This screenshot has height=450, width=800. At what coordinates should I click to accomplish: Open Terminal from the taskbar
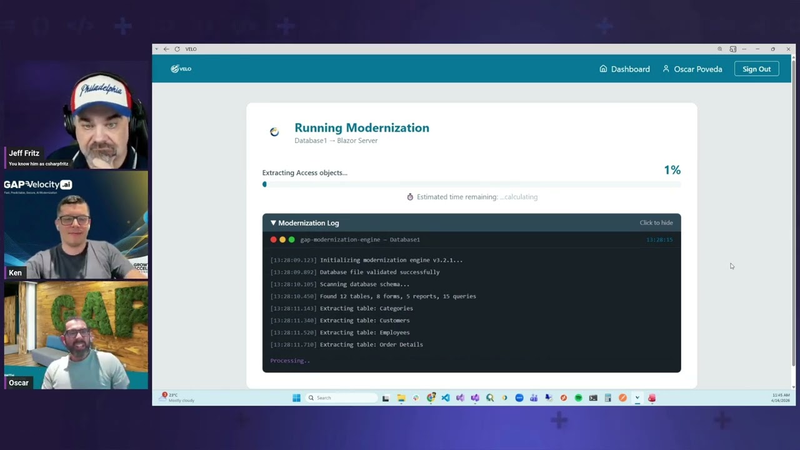(593, 397)
